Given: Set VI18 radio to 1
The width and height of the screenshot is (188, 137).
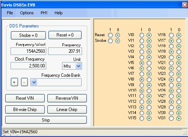Looking at the screenshot, I should pyautogui.click(x=171, y=46).
